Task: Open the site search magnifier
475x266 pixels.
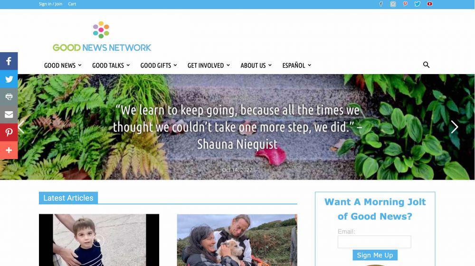Action: pyautogui.click(x=426, y=65)
